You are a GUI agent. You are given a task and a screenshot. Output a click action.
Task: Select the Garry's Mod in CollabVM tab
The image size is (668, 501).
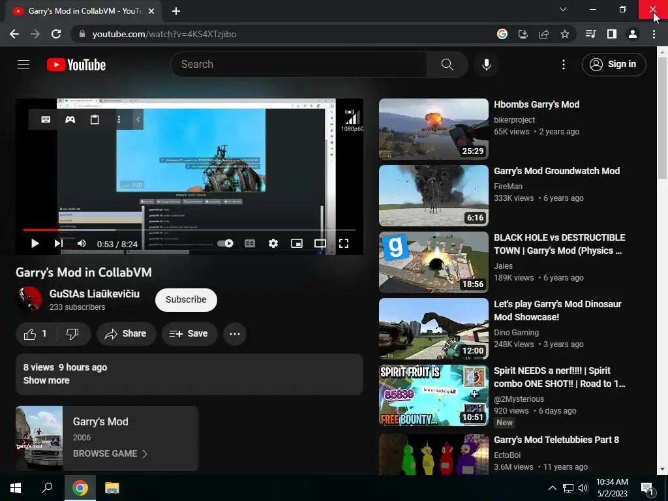(x=84, y=11)
